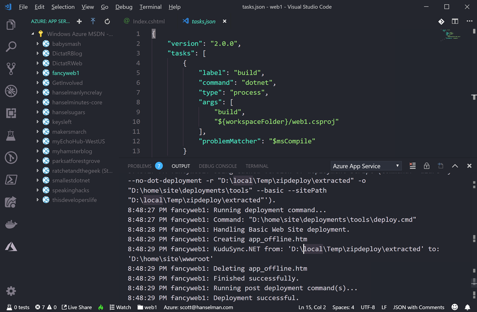Open the Search view icon

11,47
